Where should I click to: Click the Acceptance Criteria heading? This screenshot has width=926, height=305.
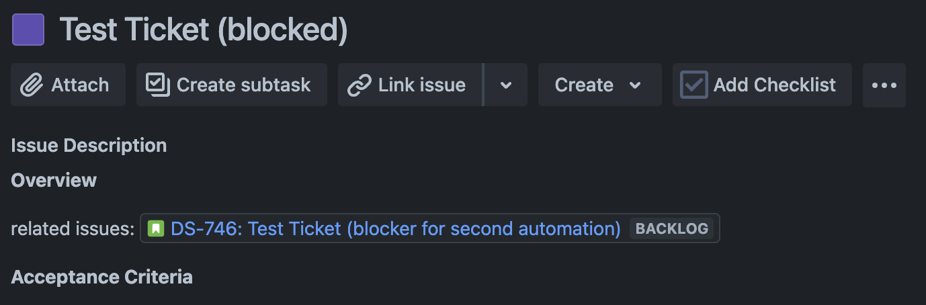(102, 277)
